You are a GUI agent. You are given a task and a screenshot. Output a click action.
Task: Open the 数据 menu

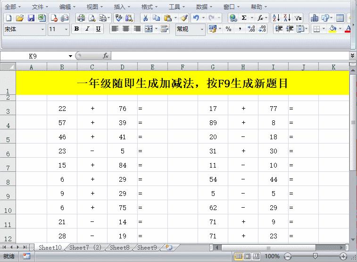204,7
